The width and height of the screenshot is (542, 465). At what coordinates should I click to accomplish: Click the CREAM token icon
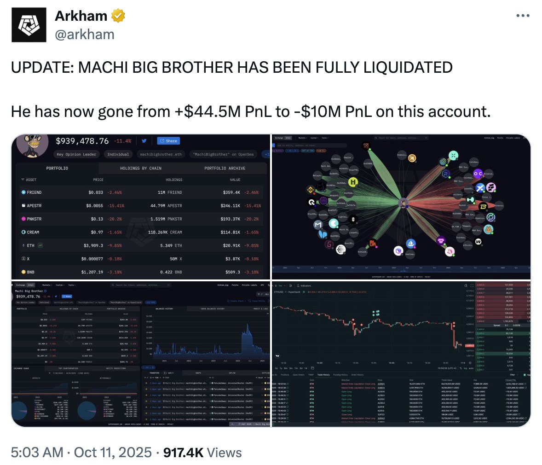(24, 232)
